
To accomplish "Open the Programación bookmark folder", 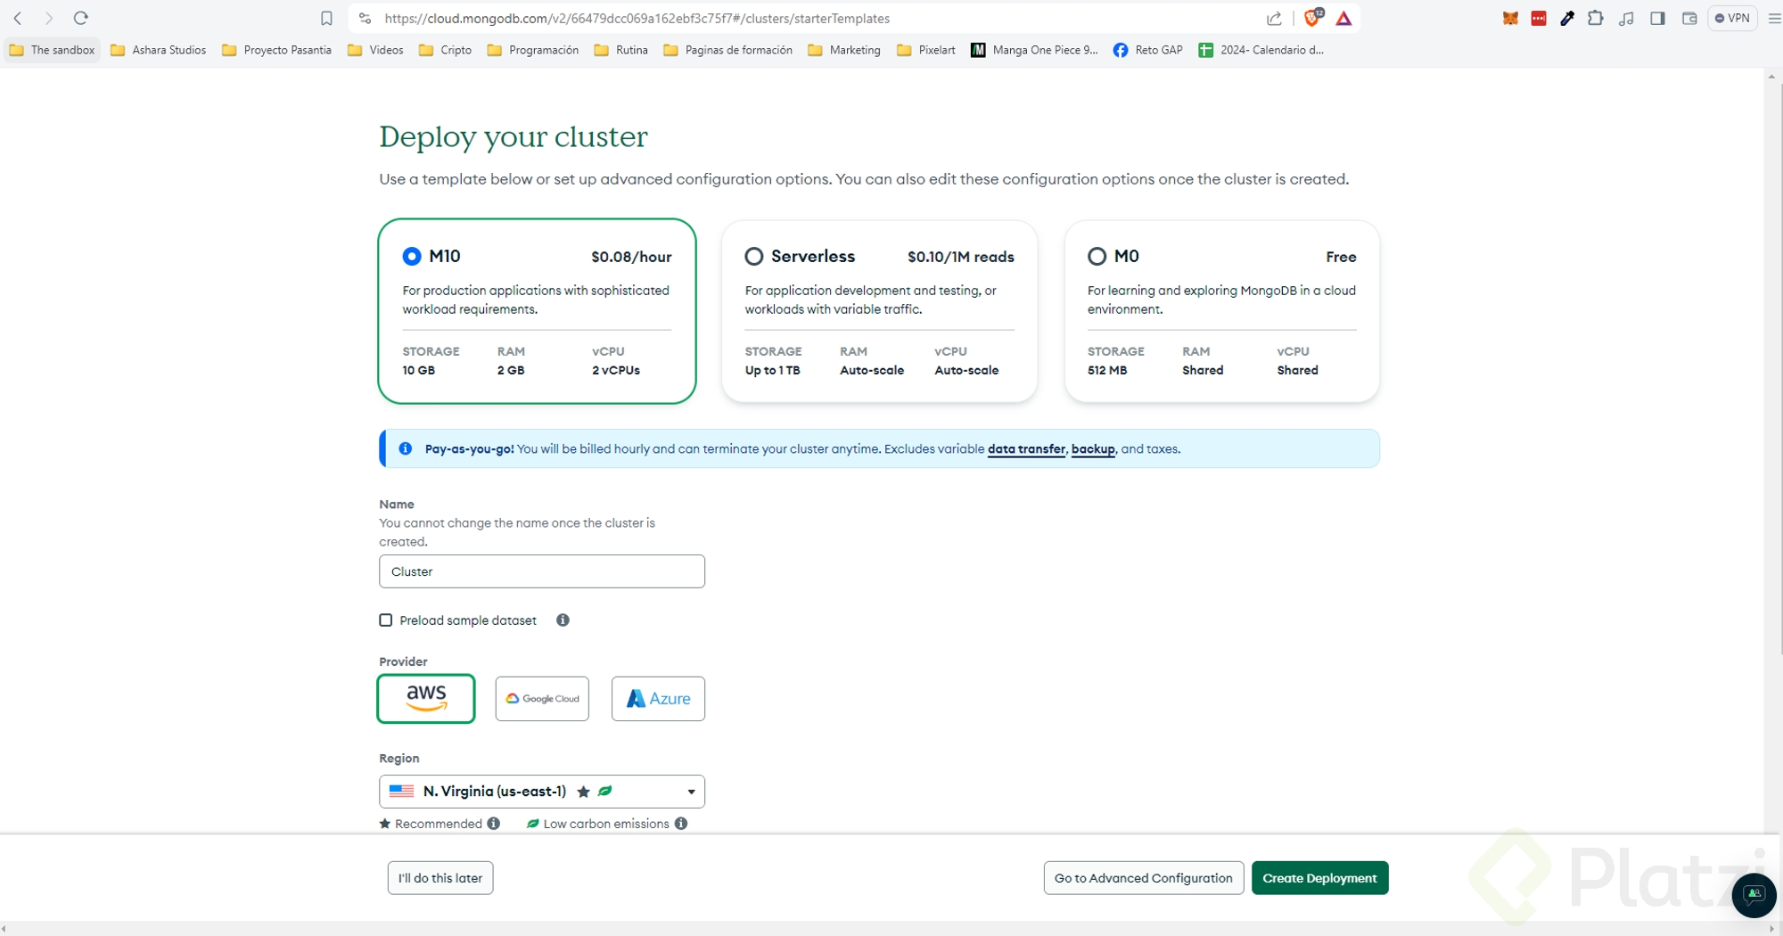I will click(x=532, y=50).
